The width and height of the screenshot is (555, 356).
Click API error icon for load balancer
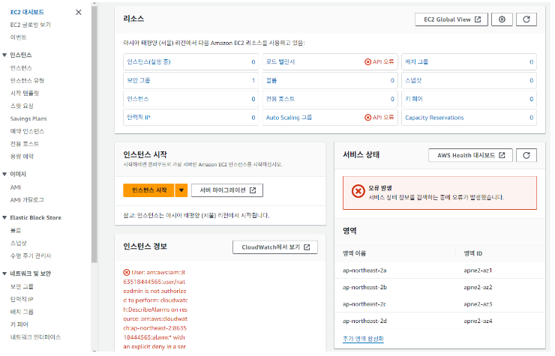pyautogui.click(x=367, y=62)
